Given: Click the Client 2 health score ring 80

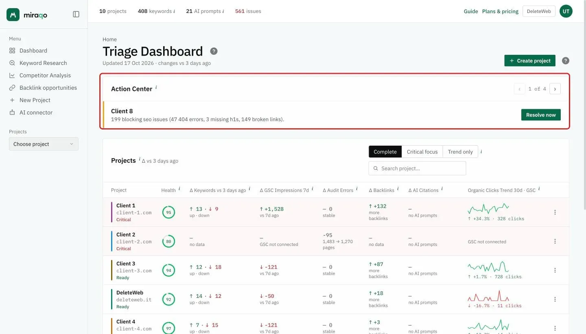Looking at the screenshot, I should [168, 241].
